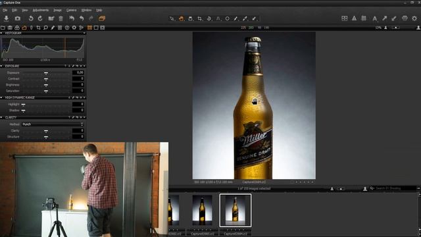The height and width of the screenshot is (237, 421).
Task: Switch to single-image viewer mode icon
Action: [x=96, y=28]
